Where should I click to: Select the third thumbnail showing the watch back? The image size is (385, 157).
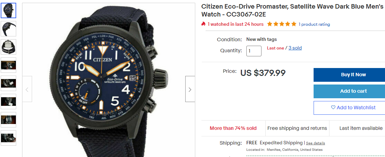(8, 47)
